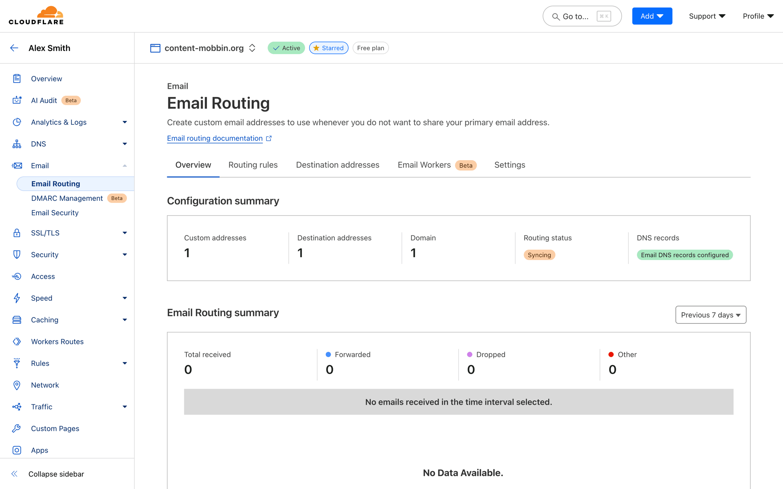783x489 pixels.
Task: Open the Previous 7 days dropdown
Action: (x=711, y=315)
